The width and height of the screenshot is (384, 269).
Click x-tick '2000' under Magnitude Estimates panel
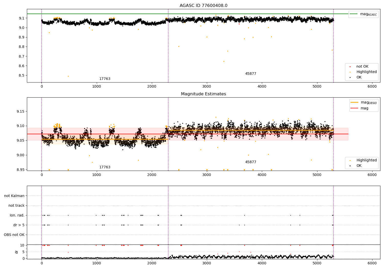(152, 175)
